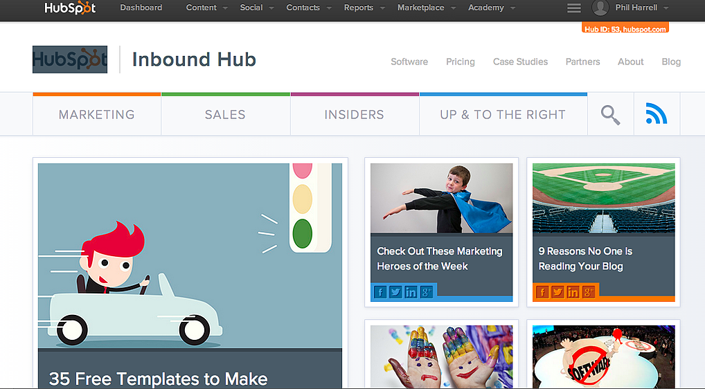
Task: Click the HubSpot logo in top bar
Action: (70, 8)
